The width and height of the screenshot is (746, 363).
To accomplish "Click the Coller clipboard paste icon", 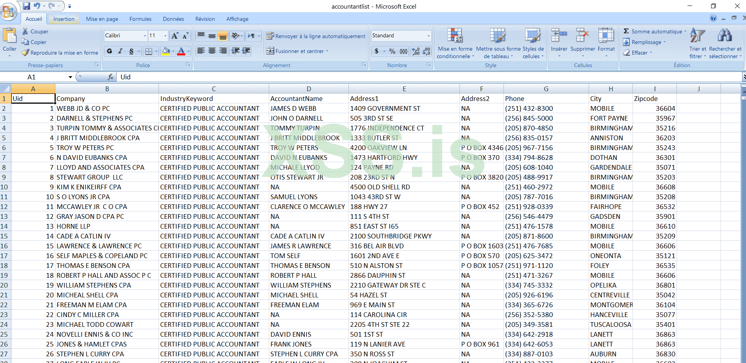I will click(9, 36).
